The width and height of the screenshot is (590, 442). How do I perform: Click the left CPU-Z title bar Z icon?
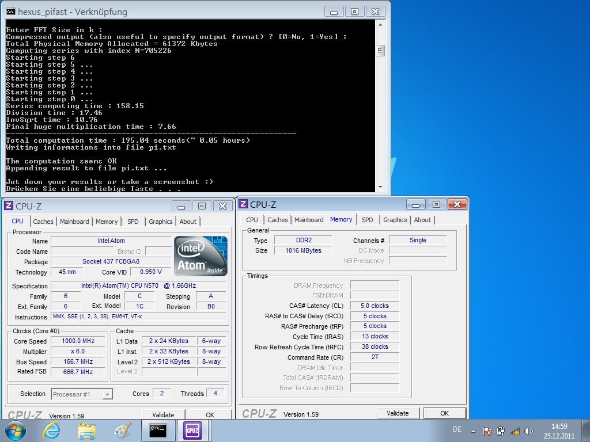[8, 205]
